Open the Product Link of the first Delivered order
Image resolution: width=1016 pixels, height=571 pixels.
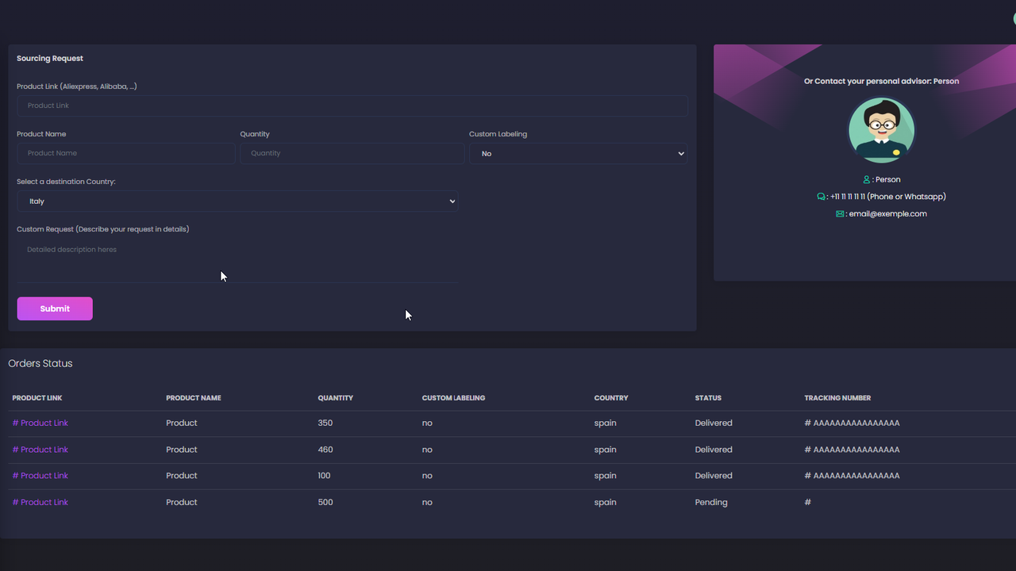[40, 423]
